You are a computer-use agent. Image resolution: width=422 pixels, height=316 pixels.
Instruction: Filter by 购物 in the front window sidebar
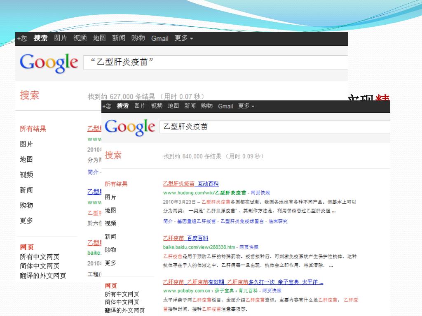pos(110,250)
